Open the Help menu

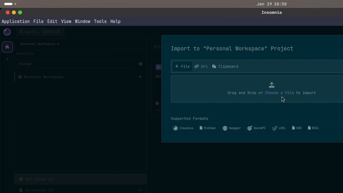tap(115, 21)
